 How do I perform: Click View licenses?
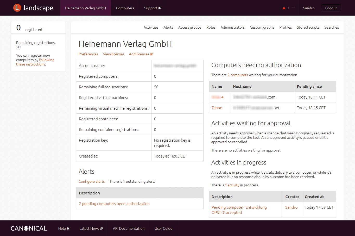[x=113, y=54]
